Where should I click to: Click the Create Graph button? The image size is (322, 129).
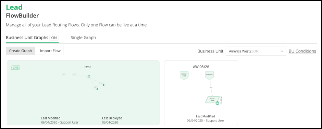pyautogui.click(x=21, y=51)
